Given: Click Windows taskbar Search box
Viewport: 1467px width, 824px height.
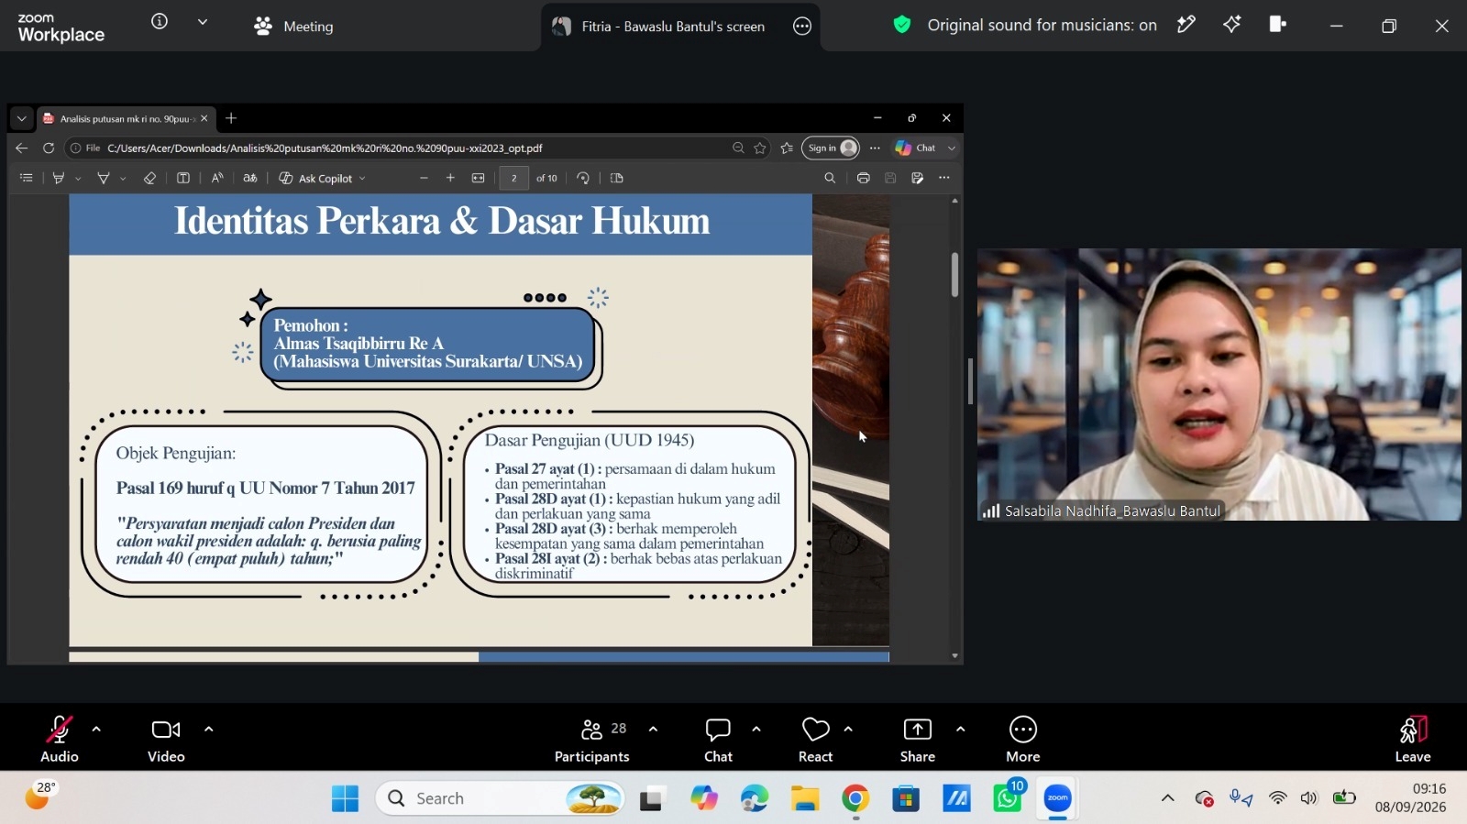Looking at the screenshot, I should [x=500, y=798].
